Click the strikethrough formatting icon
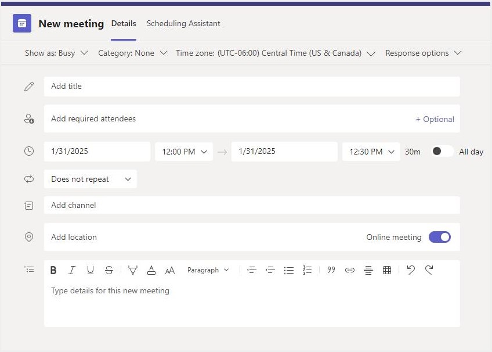 coord(109,270)
